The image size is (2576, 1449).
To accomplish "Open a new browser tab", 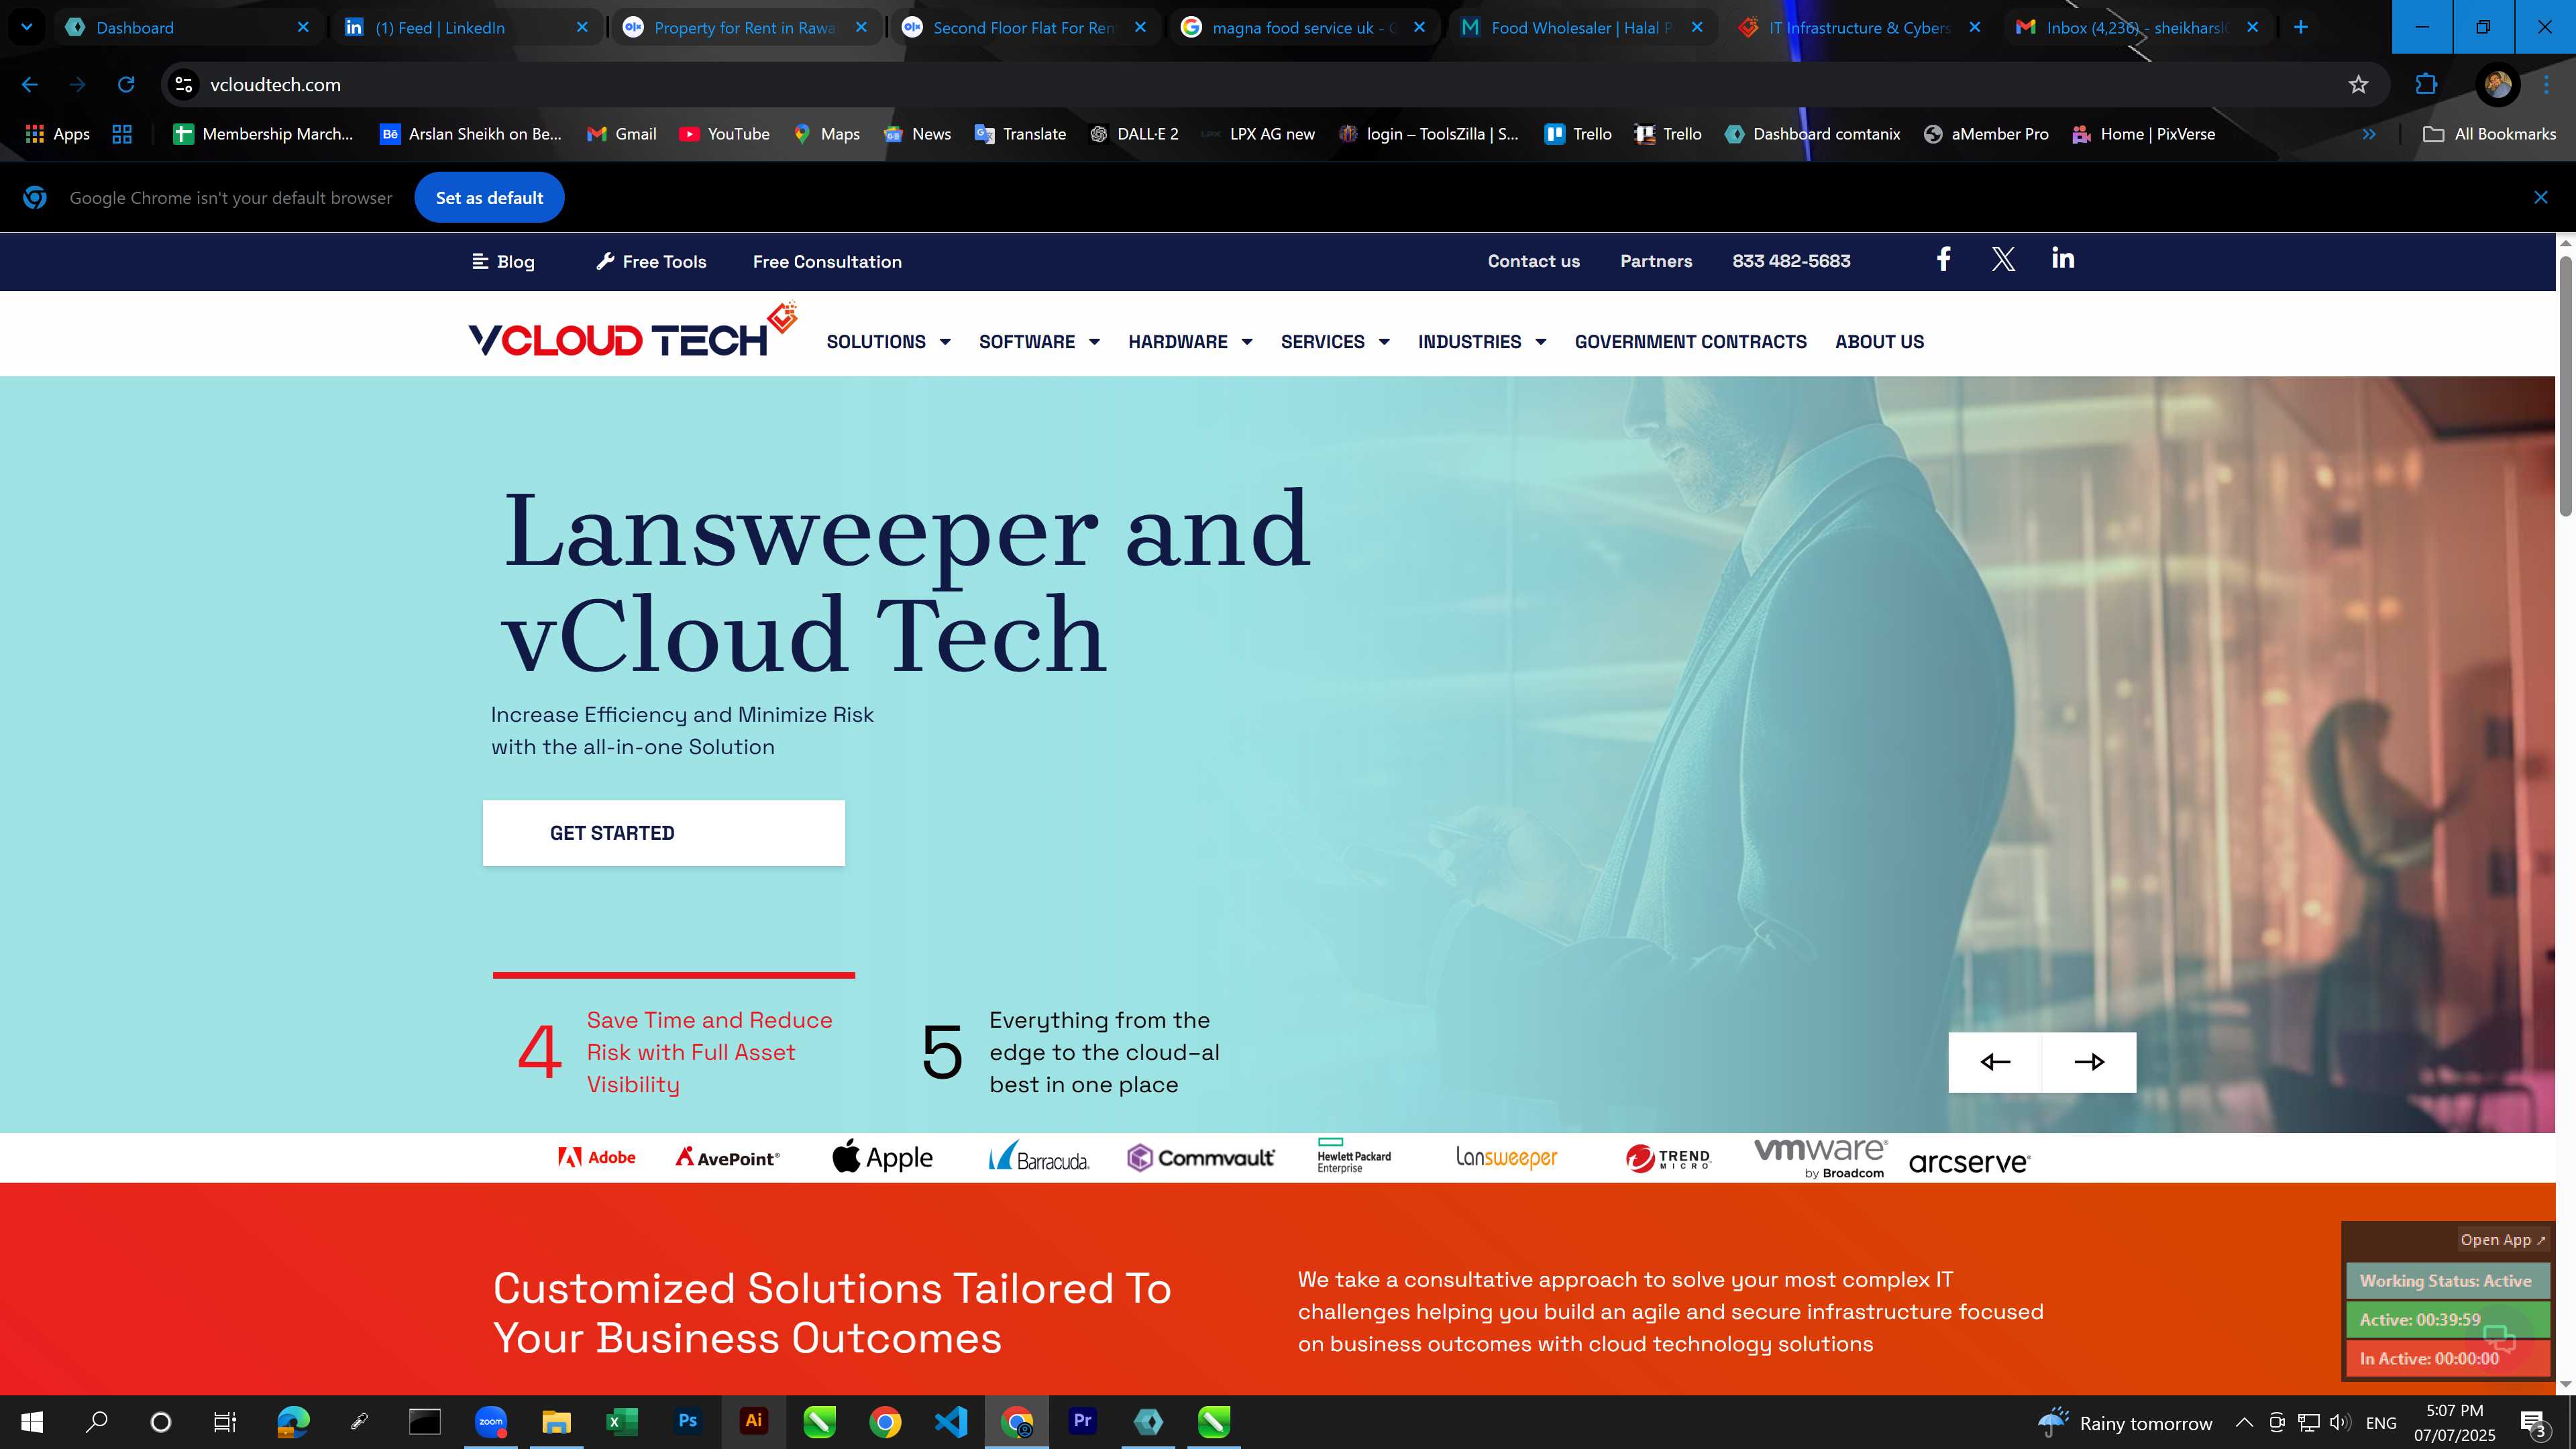I will [2300, 27].
